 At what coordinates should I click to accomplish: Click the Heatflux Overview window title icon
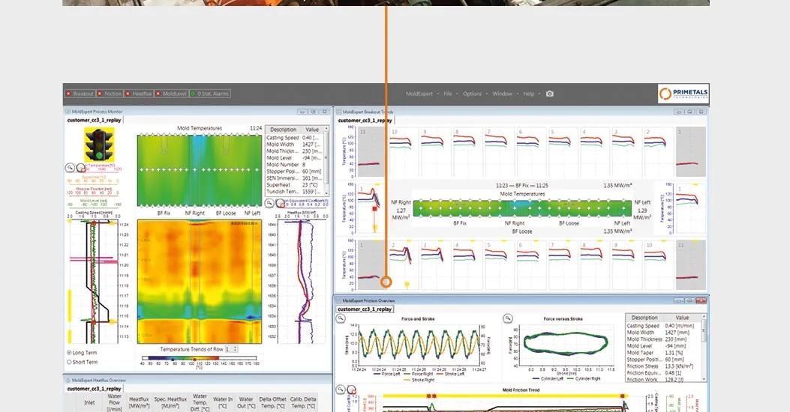pyautogui.click(x=68, y=381)
